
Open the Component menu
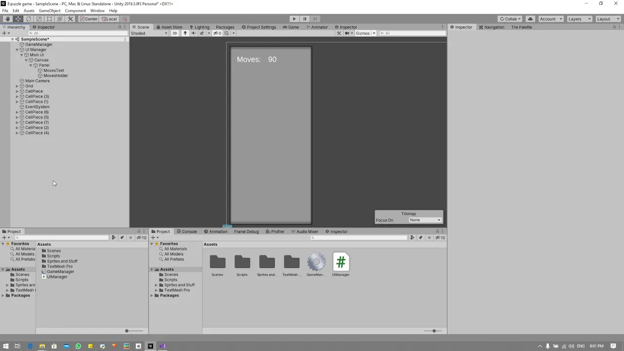pyautogui.click(x=75, y=11)
